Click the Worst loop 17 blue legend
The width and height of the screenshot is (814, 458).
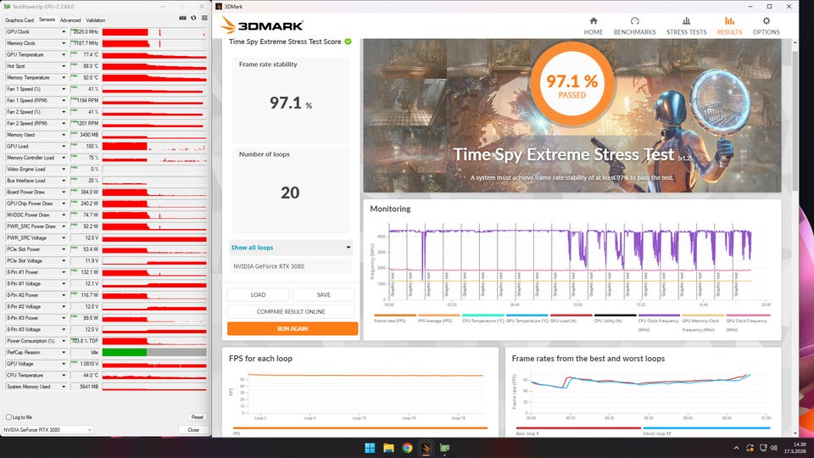pyautogui.click(x=706, y=431)
